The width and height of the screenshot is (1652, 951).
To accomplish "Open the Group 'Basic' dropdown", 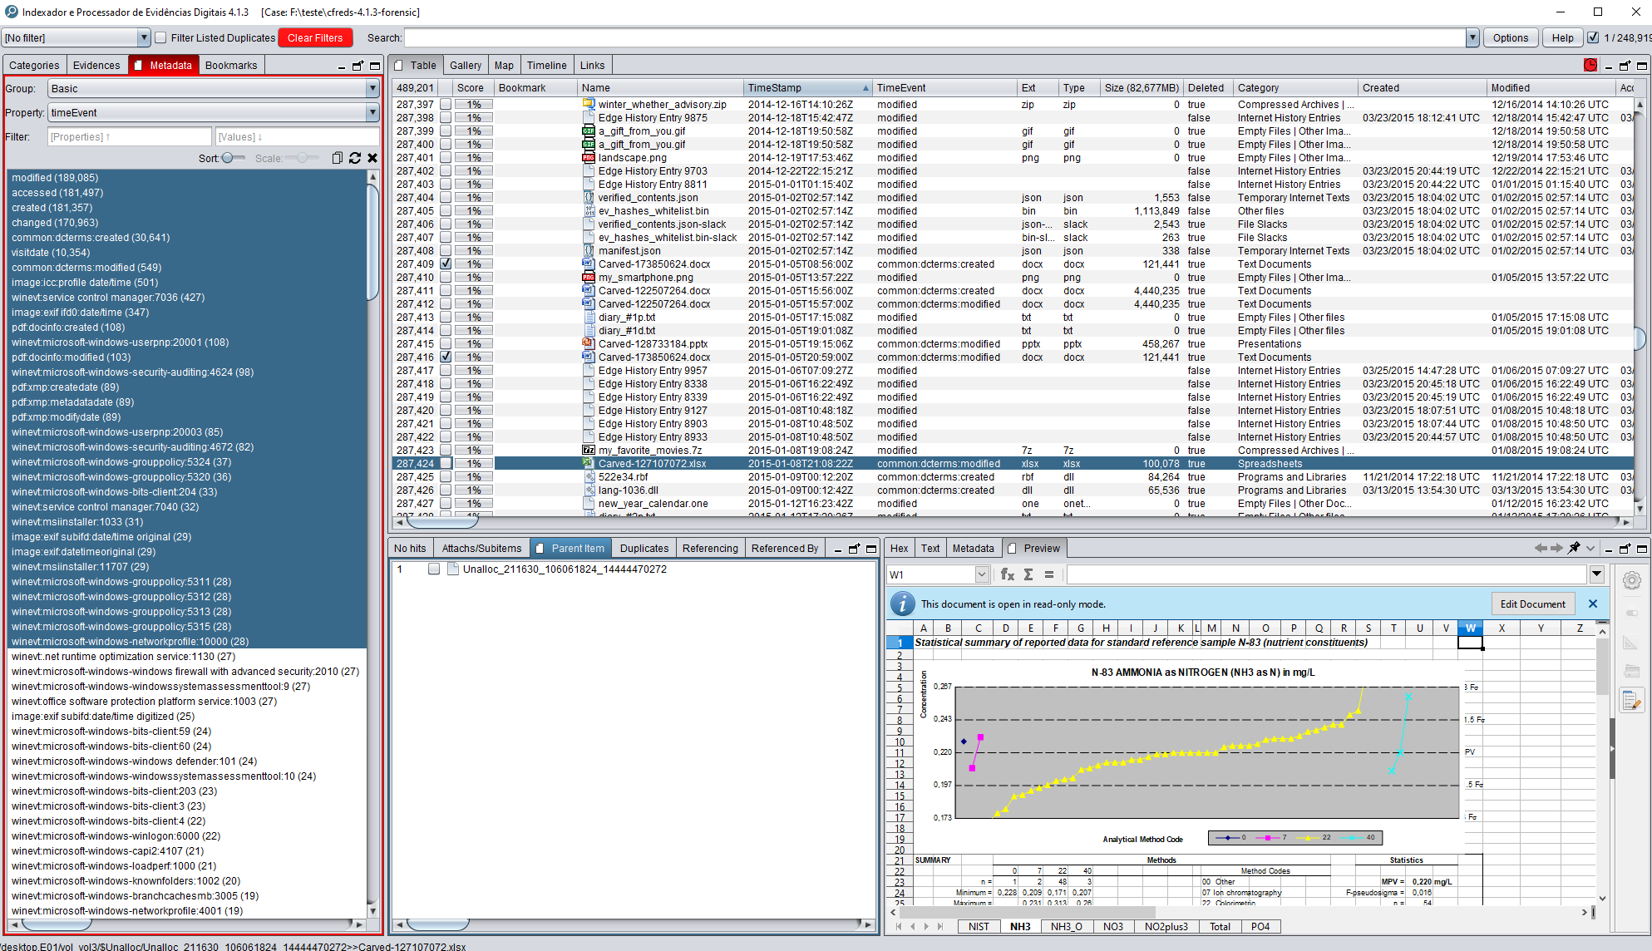I will coord(372,87).
